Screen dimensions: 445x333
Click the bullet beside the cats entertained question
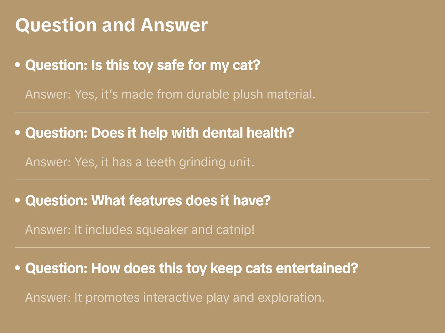coord(18,268)
